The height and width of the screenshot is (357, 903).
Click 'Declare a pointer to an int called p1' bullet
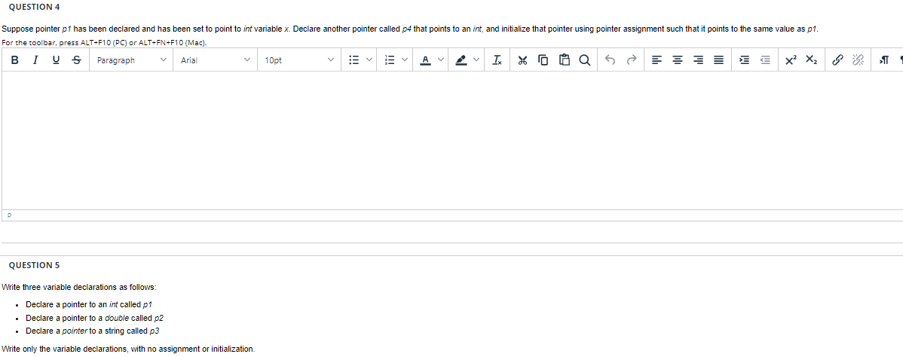pos(89,304)
